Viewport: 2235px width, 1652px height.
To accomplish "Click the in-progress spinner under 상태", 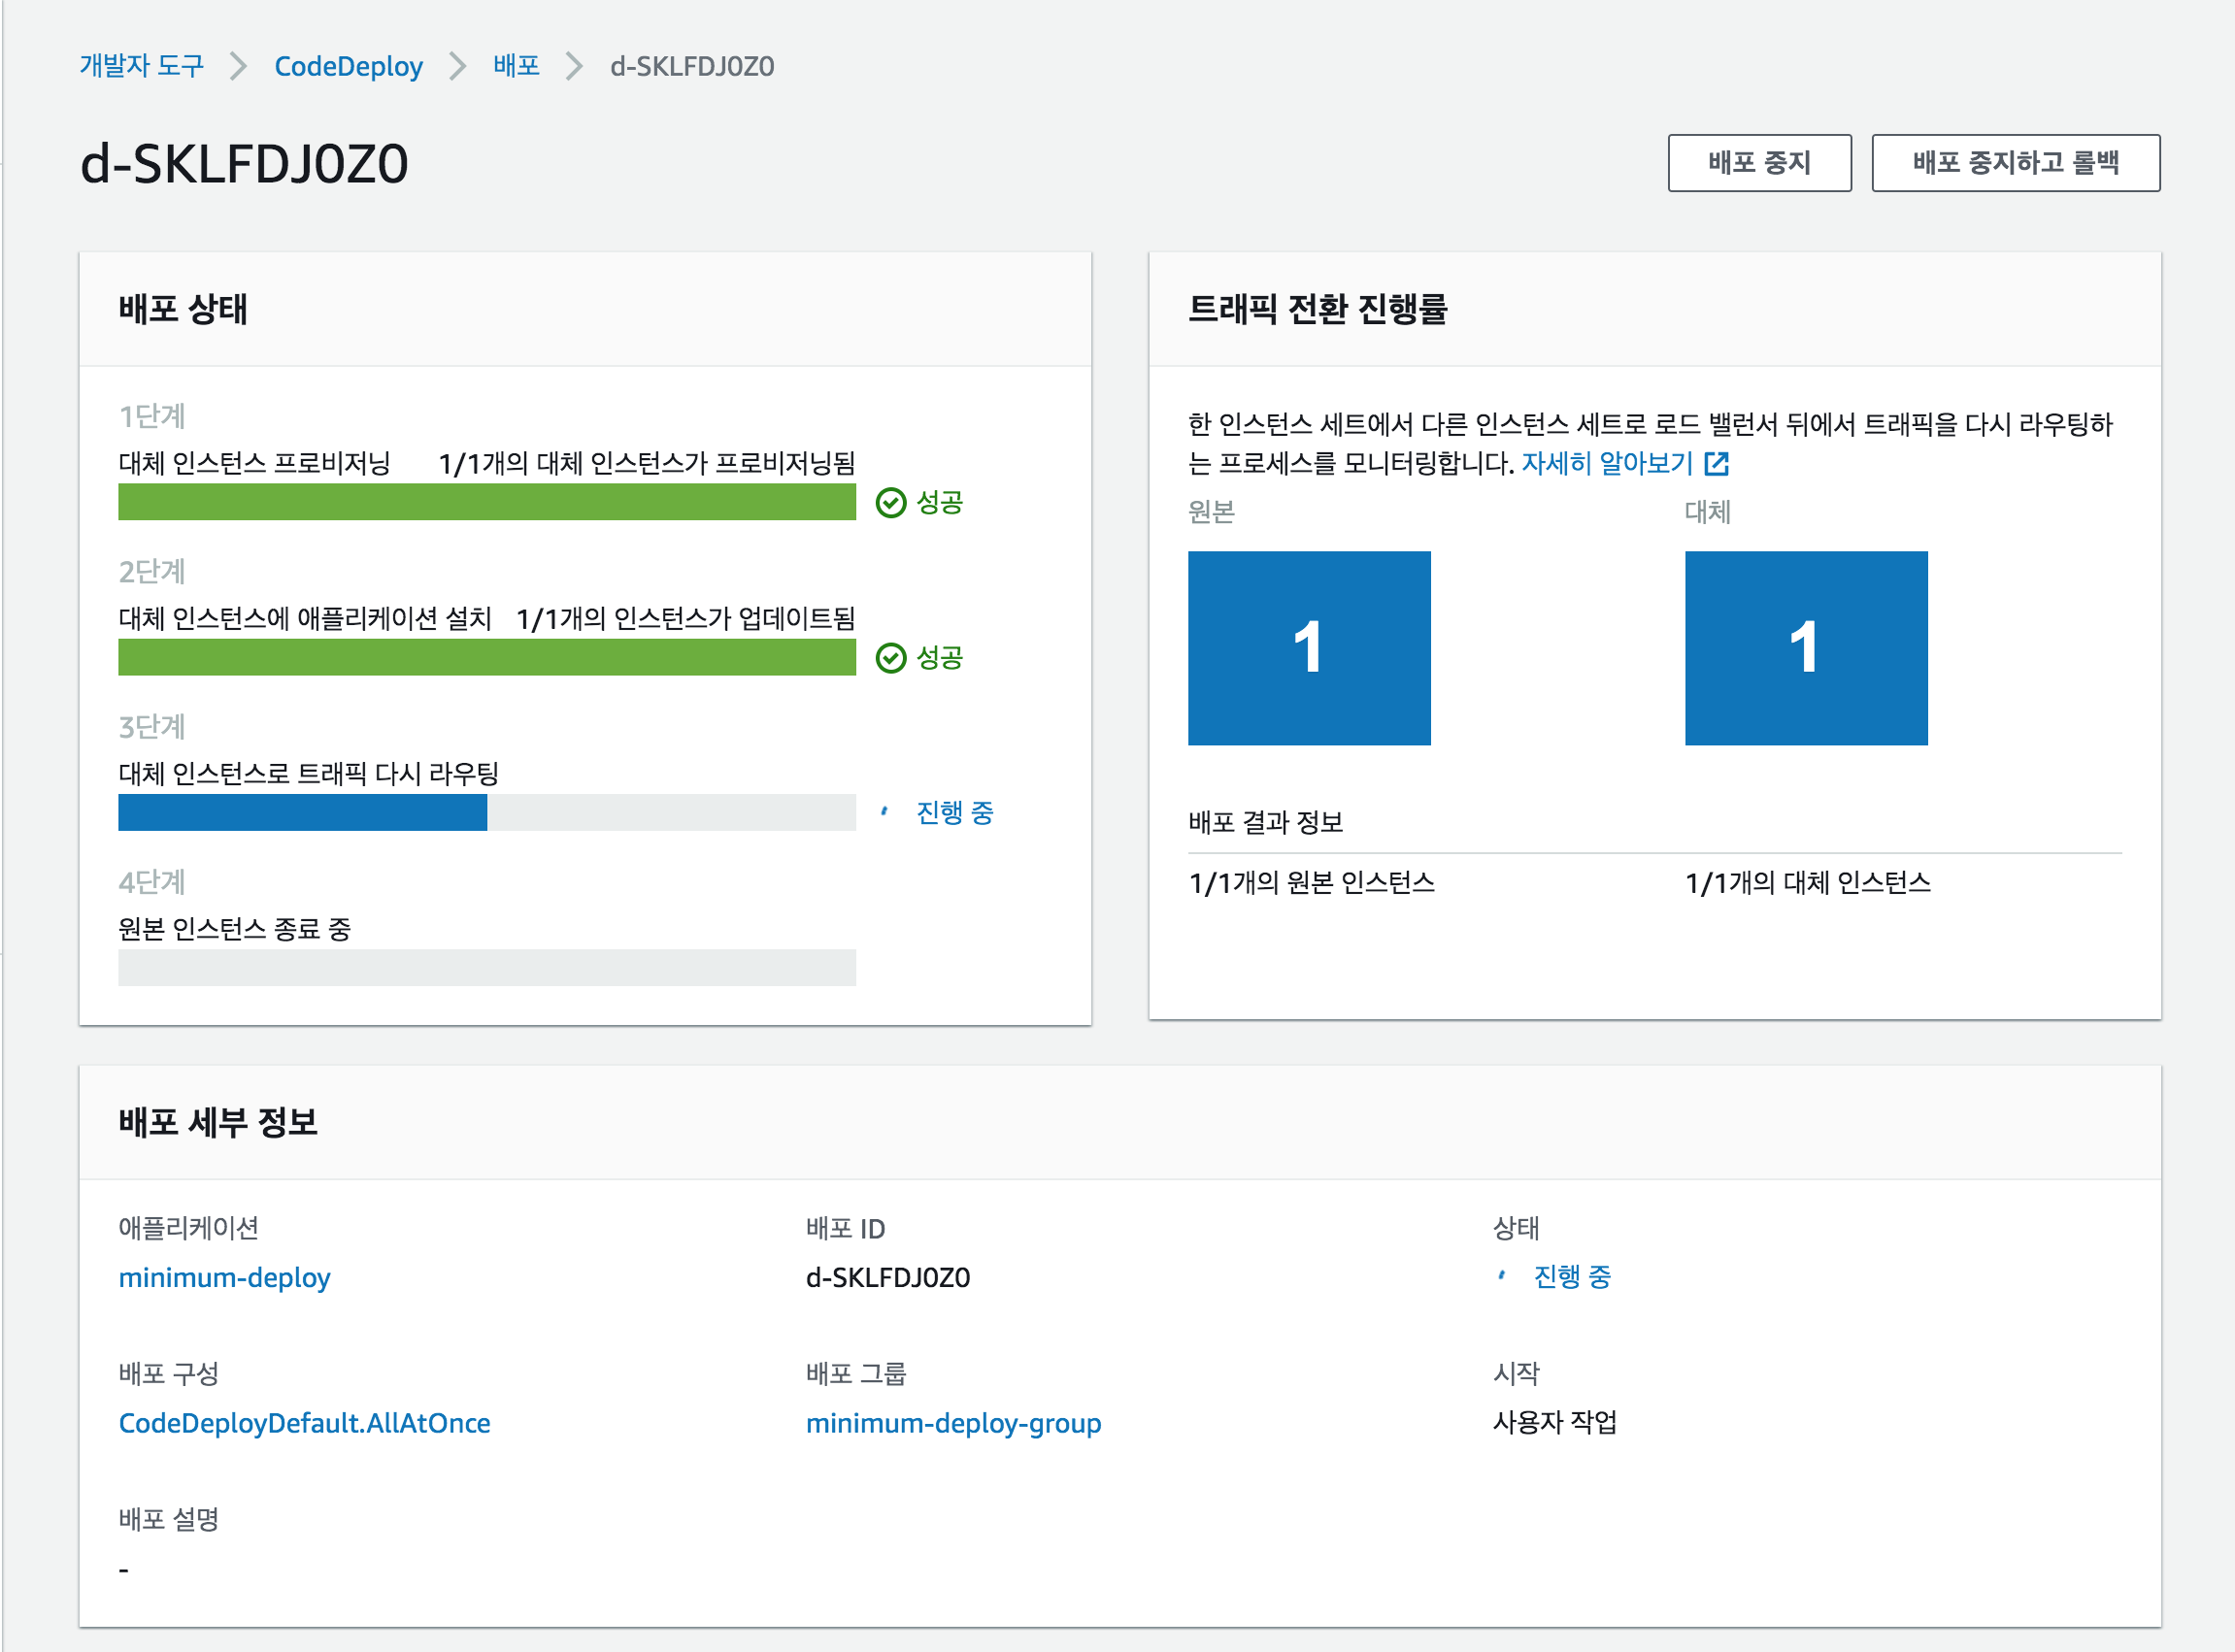I will pos(1501,1276).
